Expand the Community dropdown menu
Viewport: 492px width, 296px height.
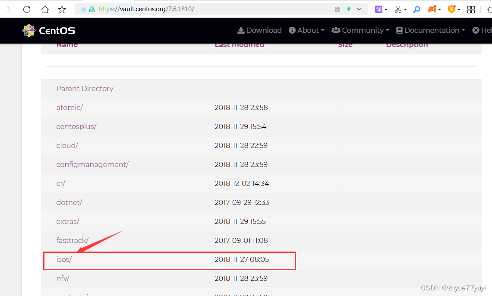[x=360, y=30]
